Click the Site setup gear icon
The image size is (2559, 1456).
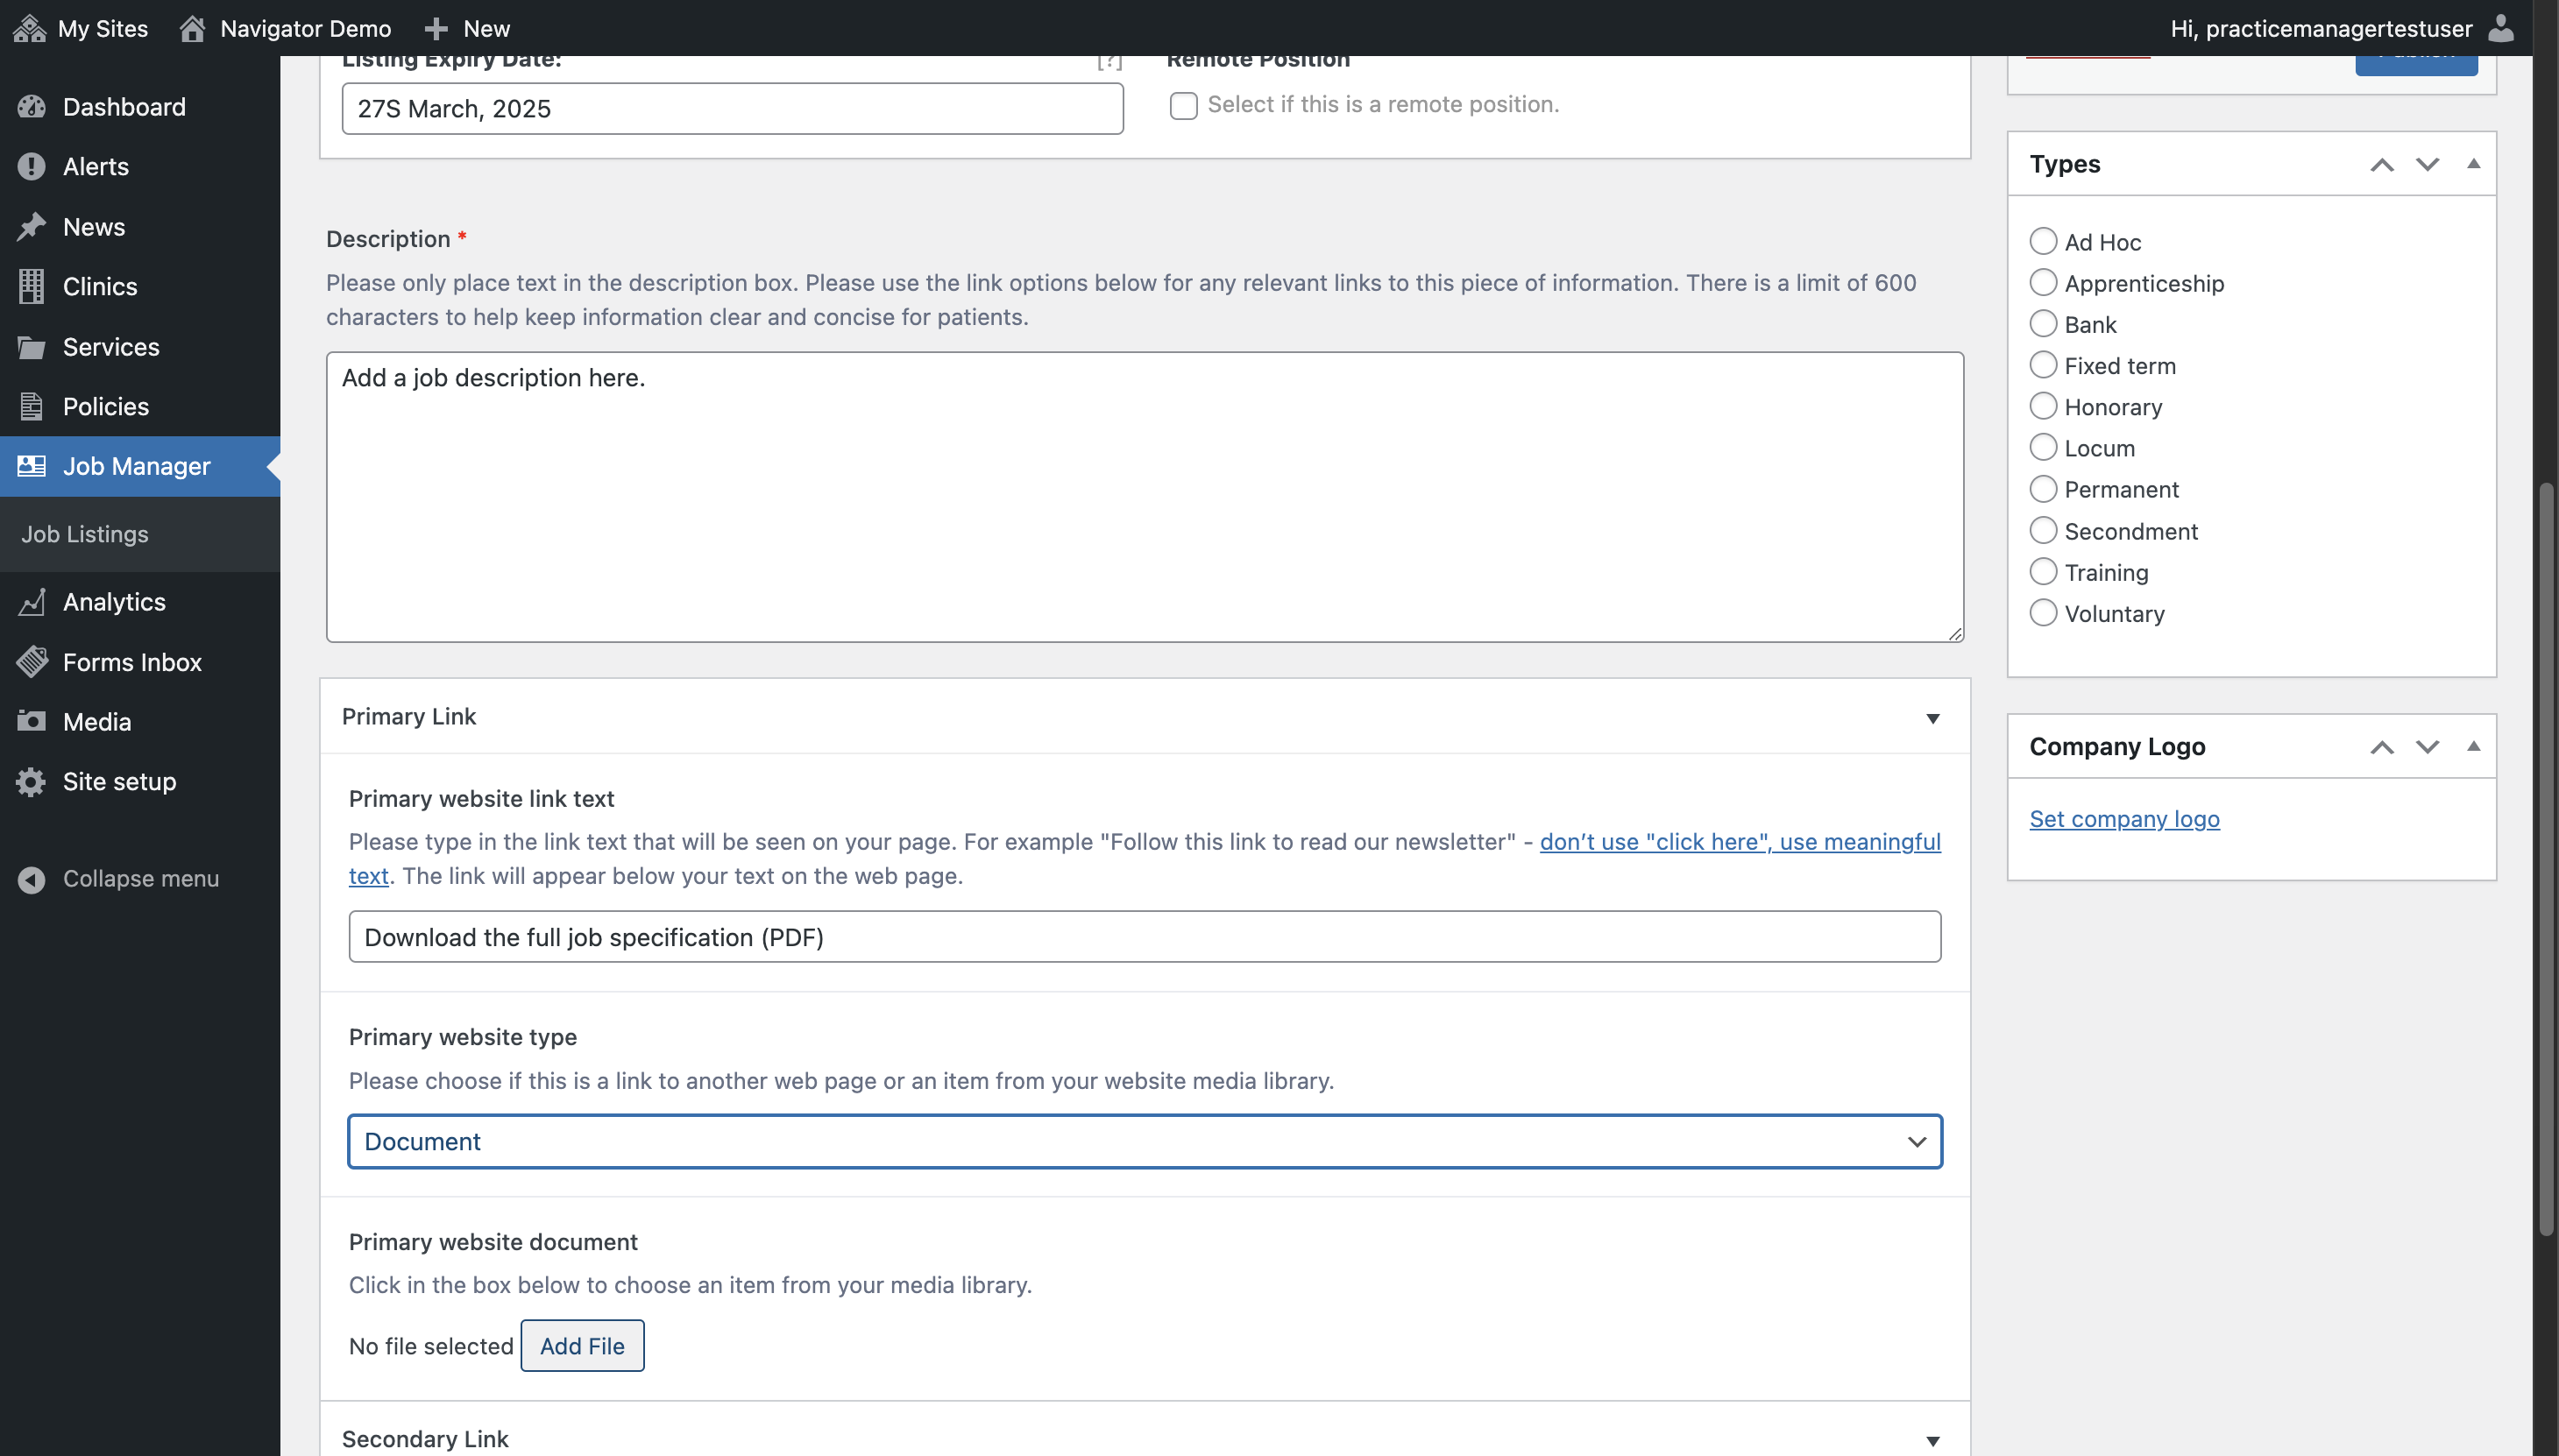click(32, 782)
